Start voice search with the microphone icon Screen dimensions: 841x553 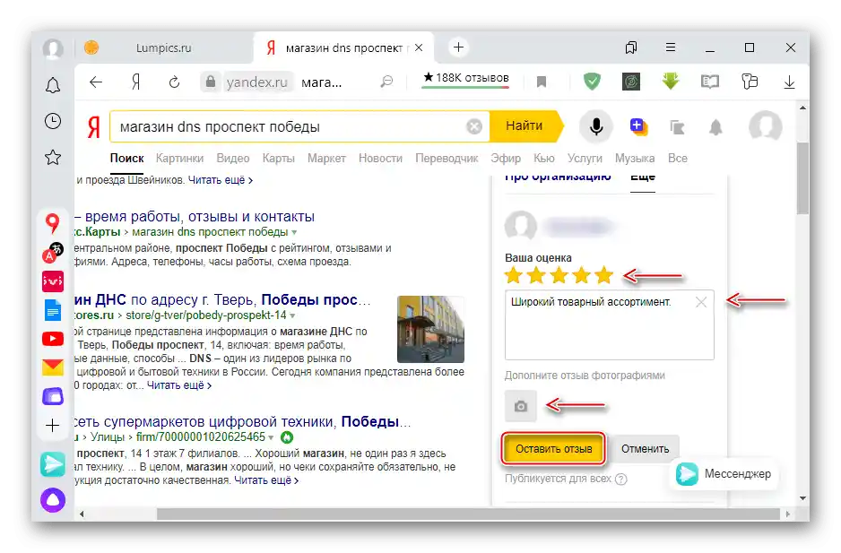tap(595, 126)
